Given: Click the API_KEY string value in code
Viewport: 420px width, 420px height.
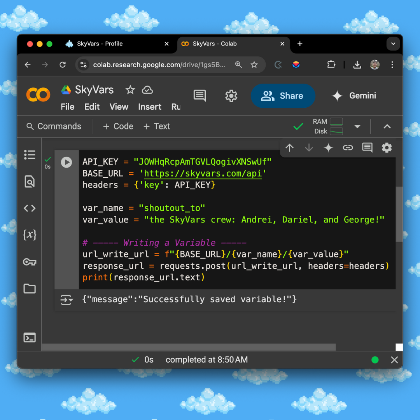Looking at the screenshot, I should point(203,162).
